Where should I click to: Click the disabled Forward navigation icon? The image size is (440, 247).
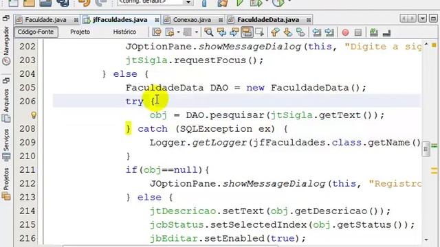coord(188,32)
